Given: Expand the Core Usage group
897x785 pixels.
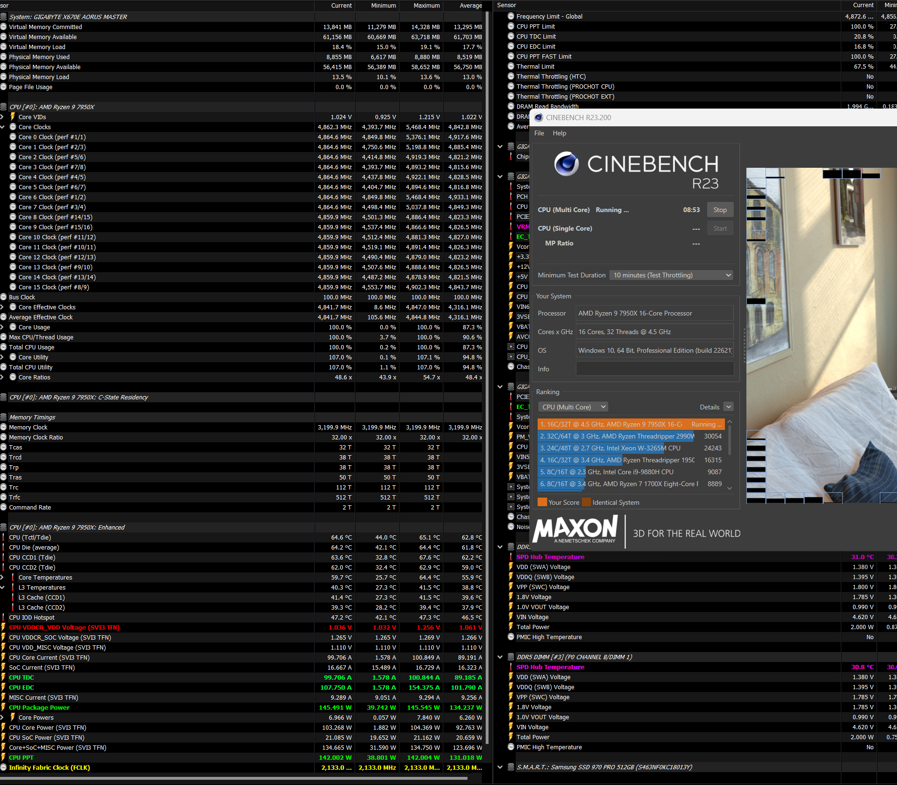Looking at the screenshot, I should 2,327.
